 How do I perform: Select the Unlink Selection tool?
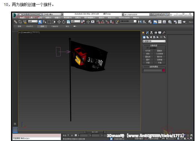pos(20,22)
